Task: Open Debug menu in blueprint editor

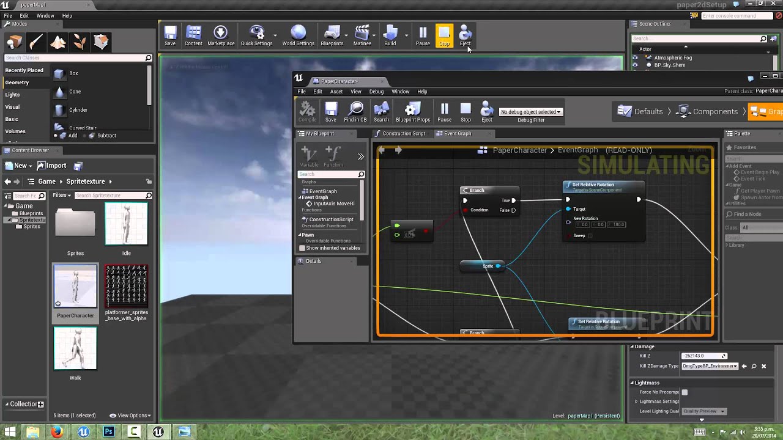Action: [376, 92]
